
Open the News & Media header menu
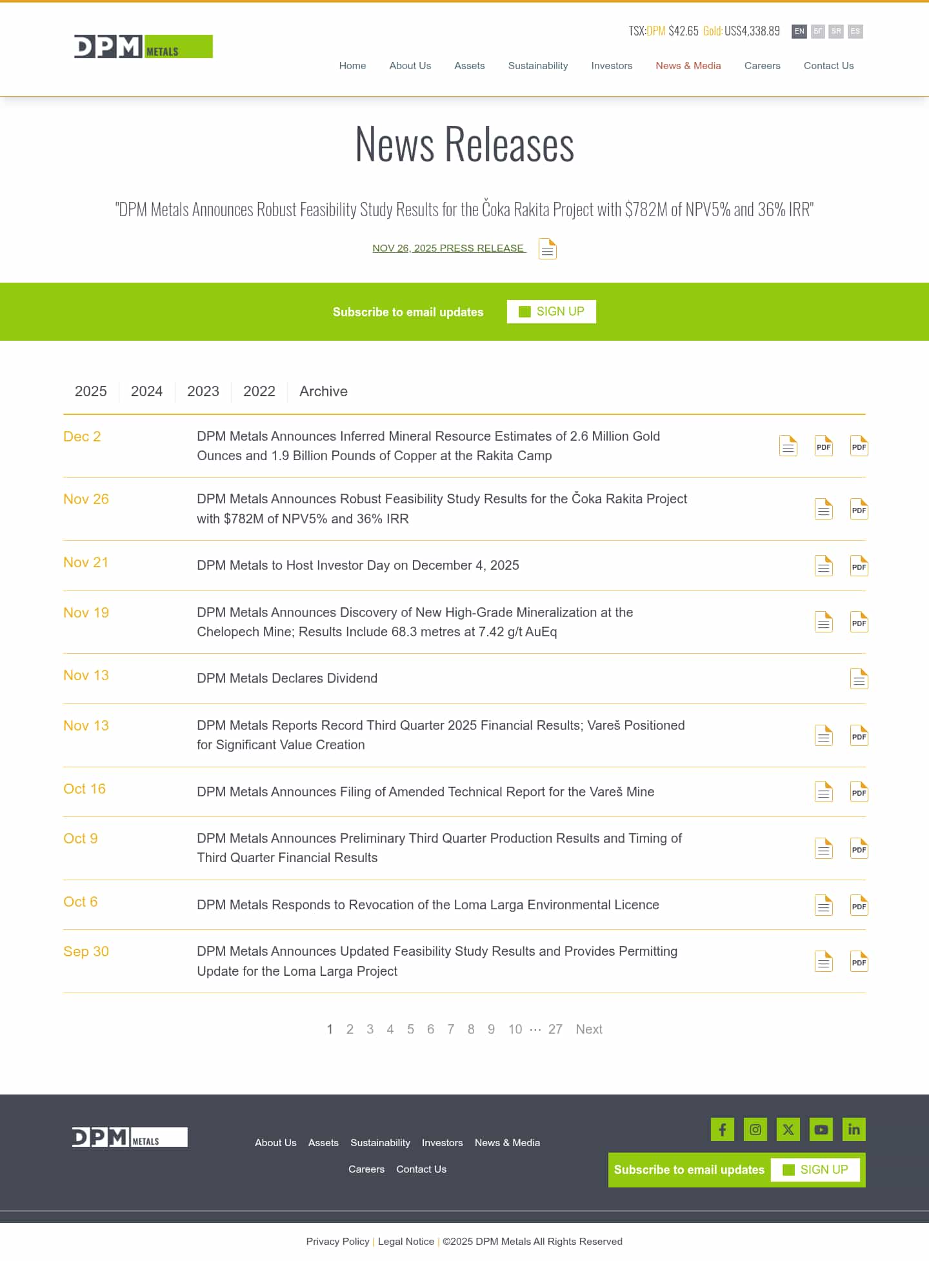(688, 66)
